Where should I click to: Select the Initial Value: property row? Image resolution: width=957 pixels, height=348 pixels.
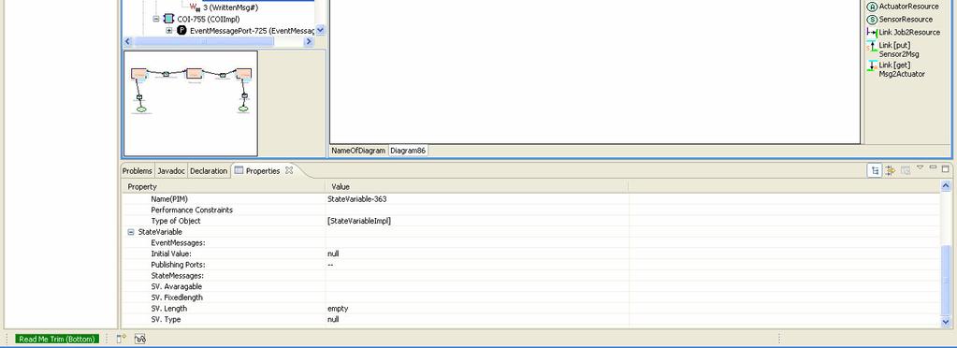tap(531, 254)
